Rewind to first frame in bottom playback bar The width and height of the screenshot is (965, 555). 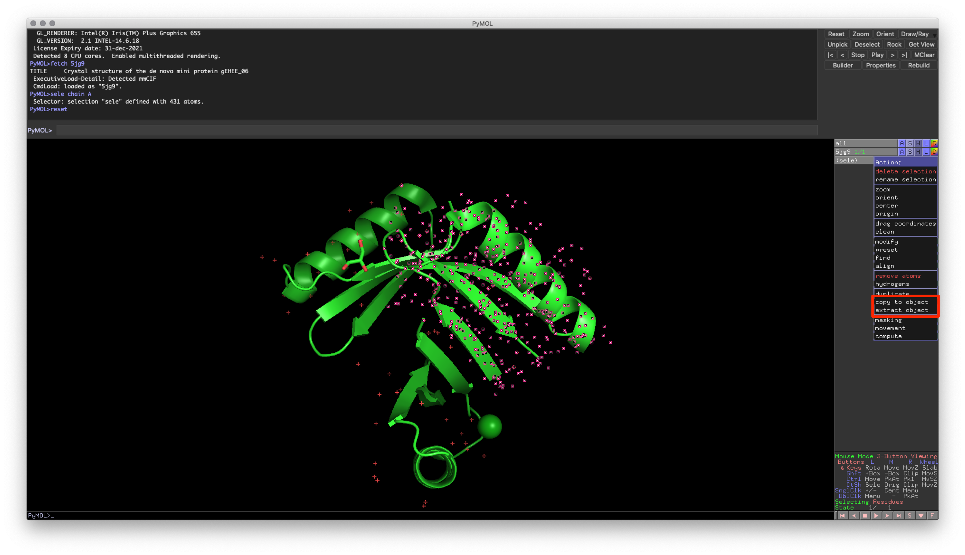tap(842, 515)
